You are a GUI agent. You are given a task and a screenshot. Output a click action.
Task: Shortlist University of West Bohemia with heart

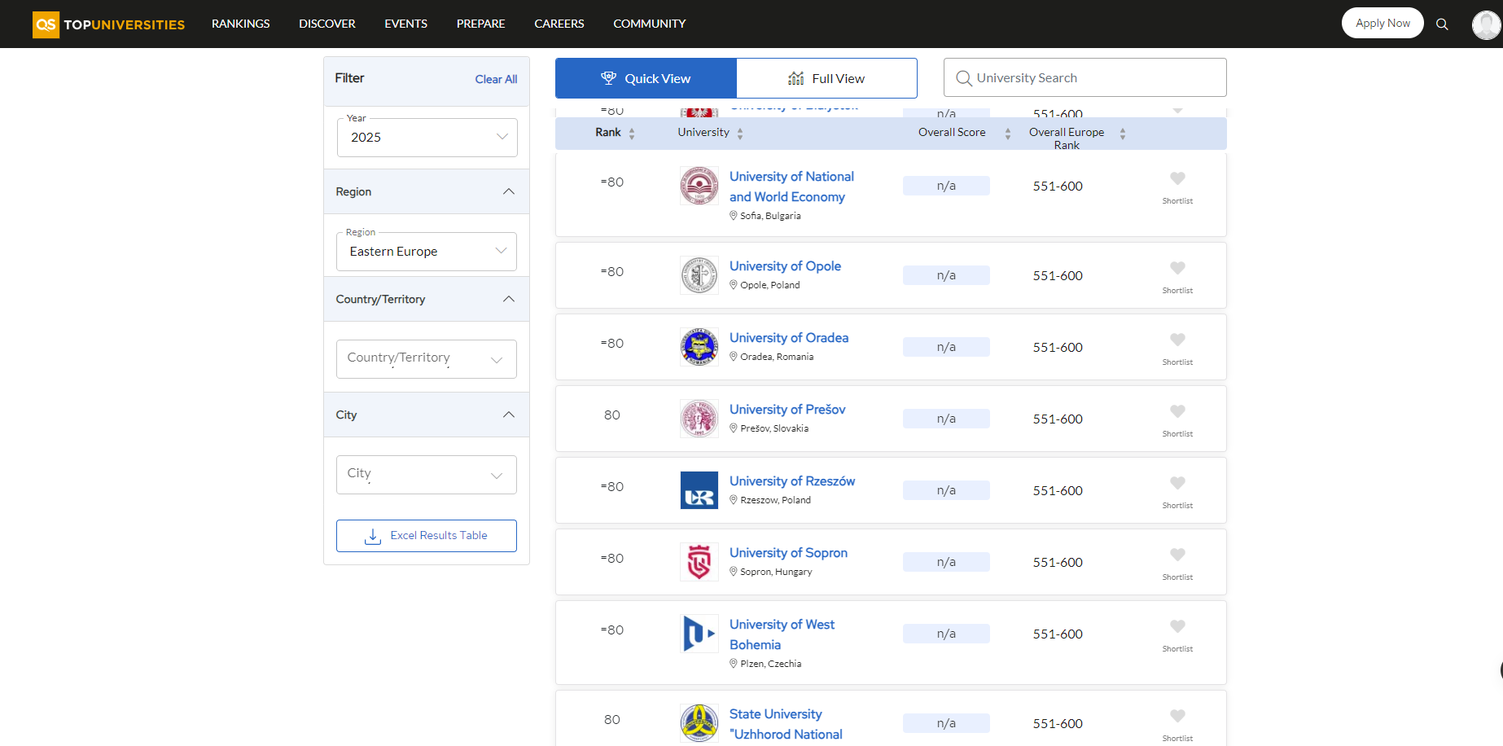1177,626
